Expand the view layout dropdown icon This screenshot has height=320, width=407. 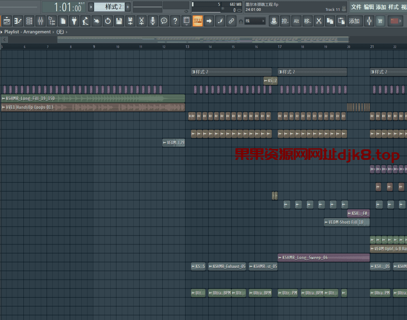(186, 21)
